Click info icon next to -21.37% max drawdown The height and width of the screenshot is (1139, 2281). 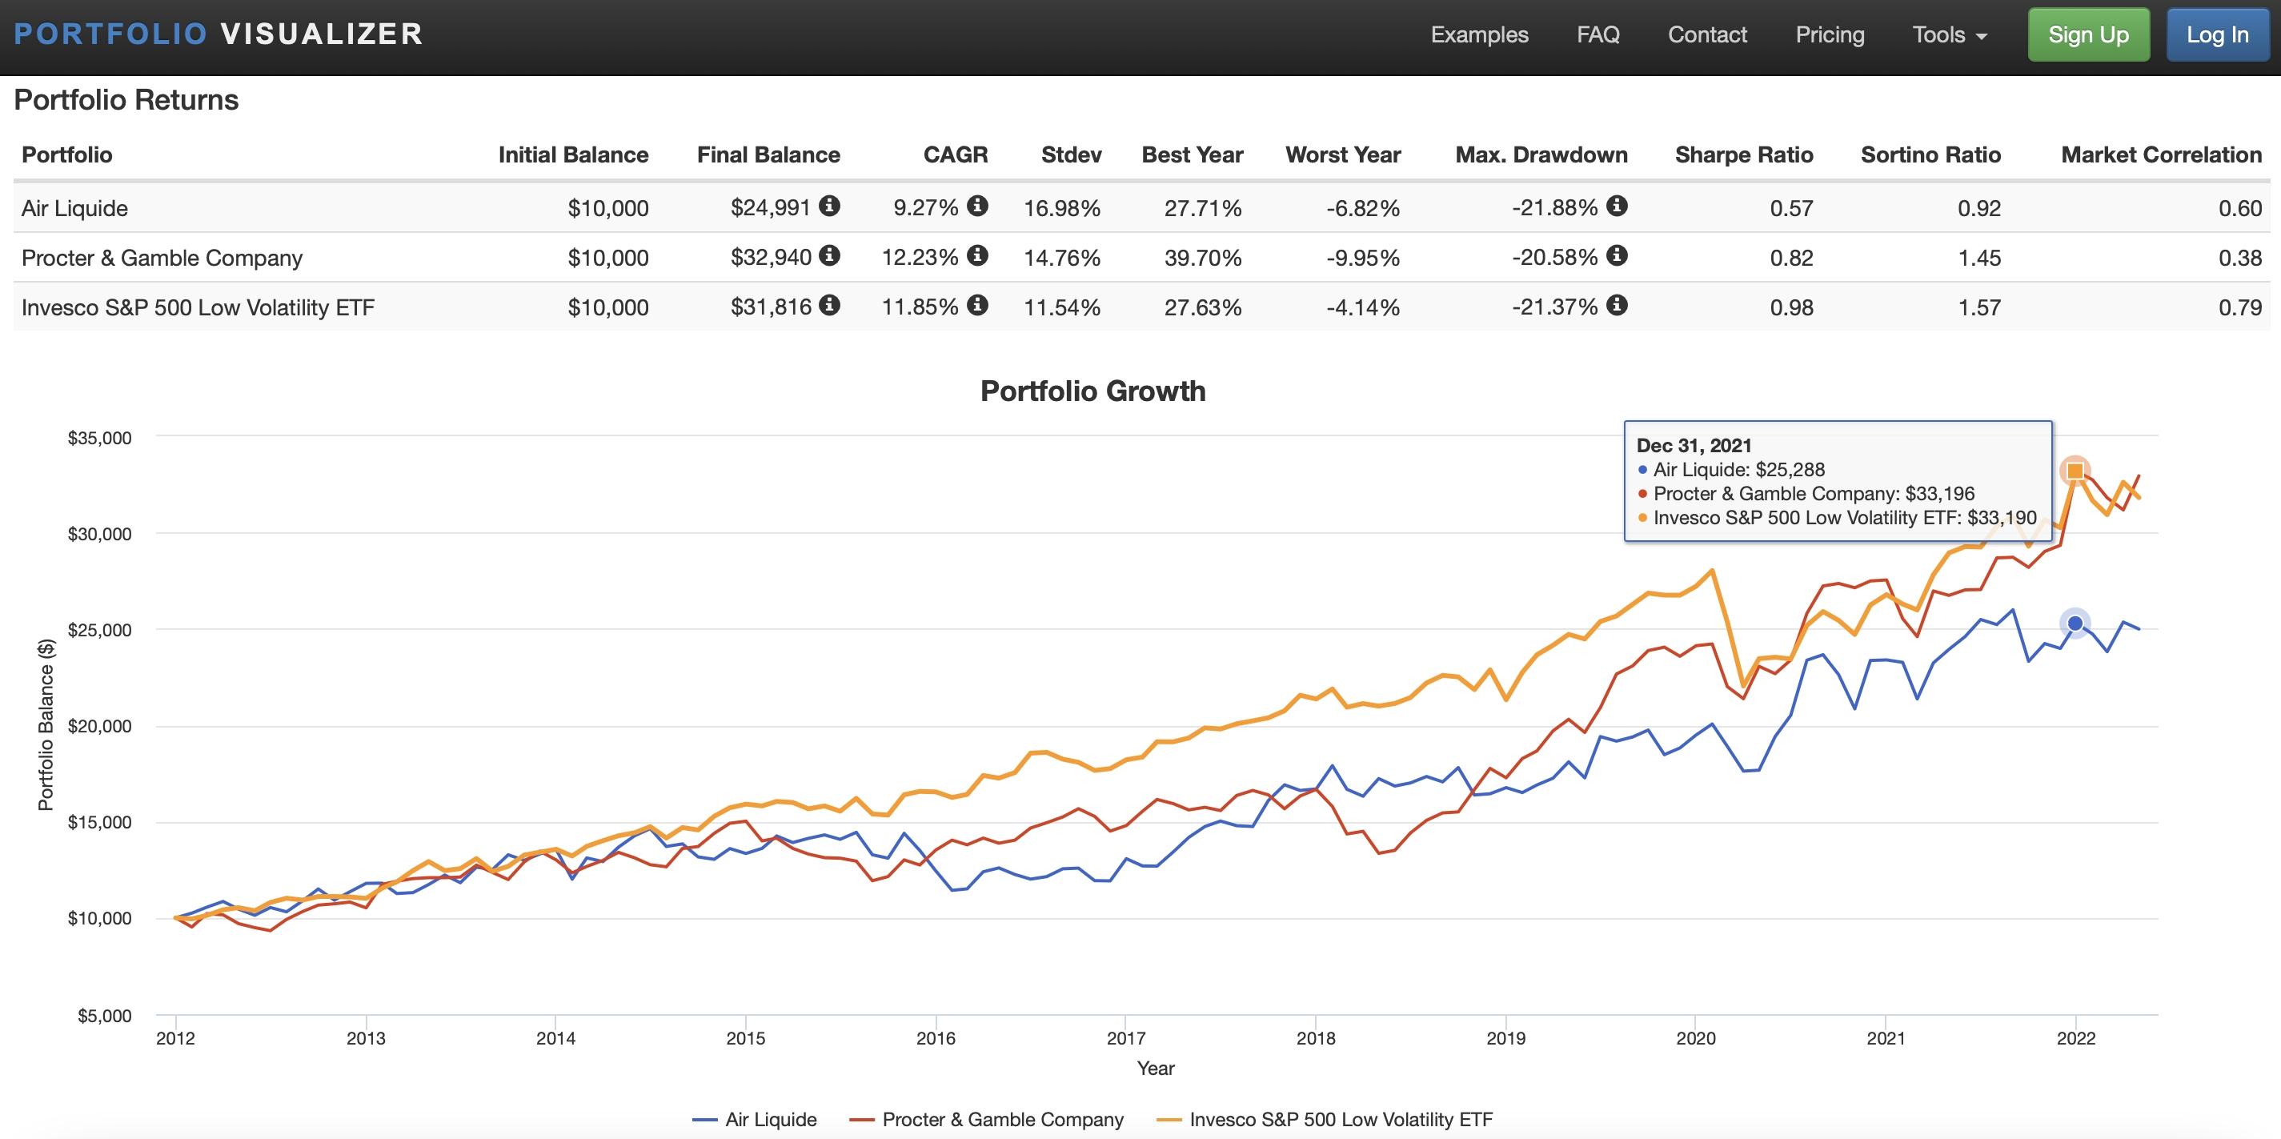1616,306
